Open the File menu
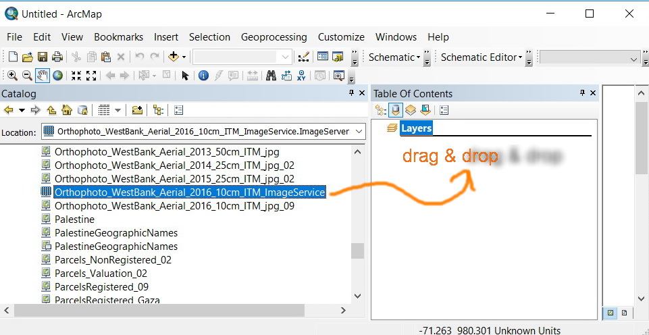649x335 pixels. 14,37
